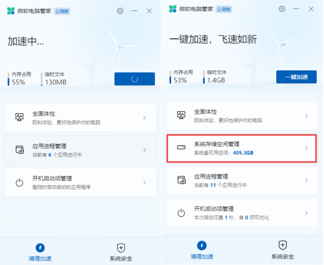Screen dimensions: 324x265
Task: Click the 内存占用 55% usage bar
Action: 9,82
